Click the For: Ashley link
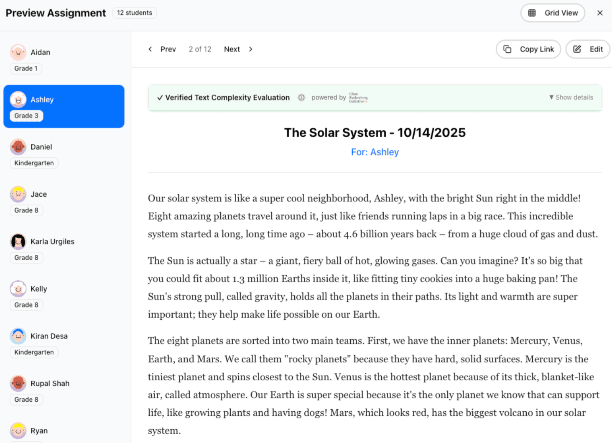The height and width of the screenshot is (446, 612). pos(375,152)
